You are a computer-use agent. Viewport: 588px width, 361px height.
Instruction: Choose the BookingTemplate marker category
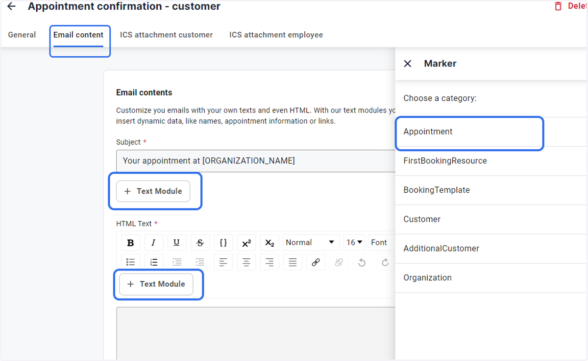(491, 190)
